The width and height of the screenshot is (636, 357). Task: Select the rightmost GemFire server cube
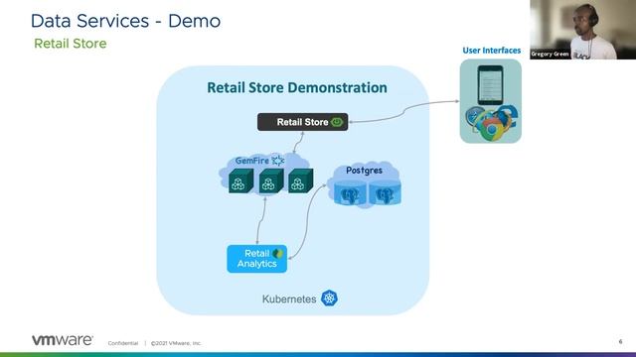tap(300, 180)
